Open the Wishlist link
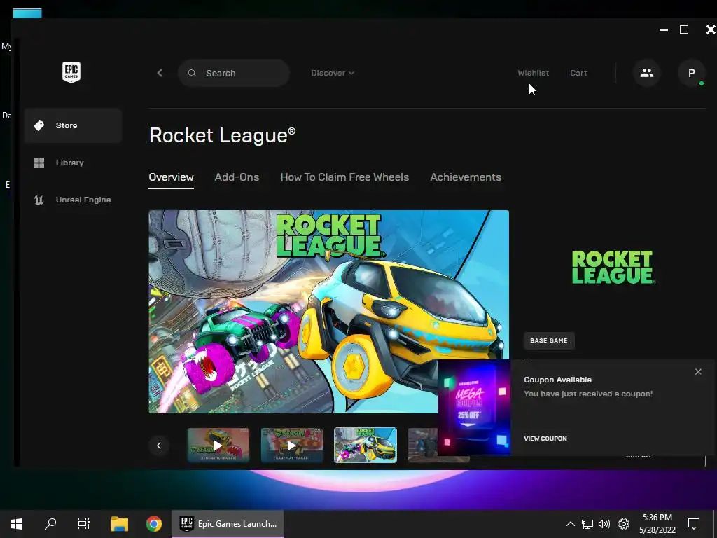 coord(533,73)
